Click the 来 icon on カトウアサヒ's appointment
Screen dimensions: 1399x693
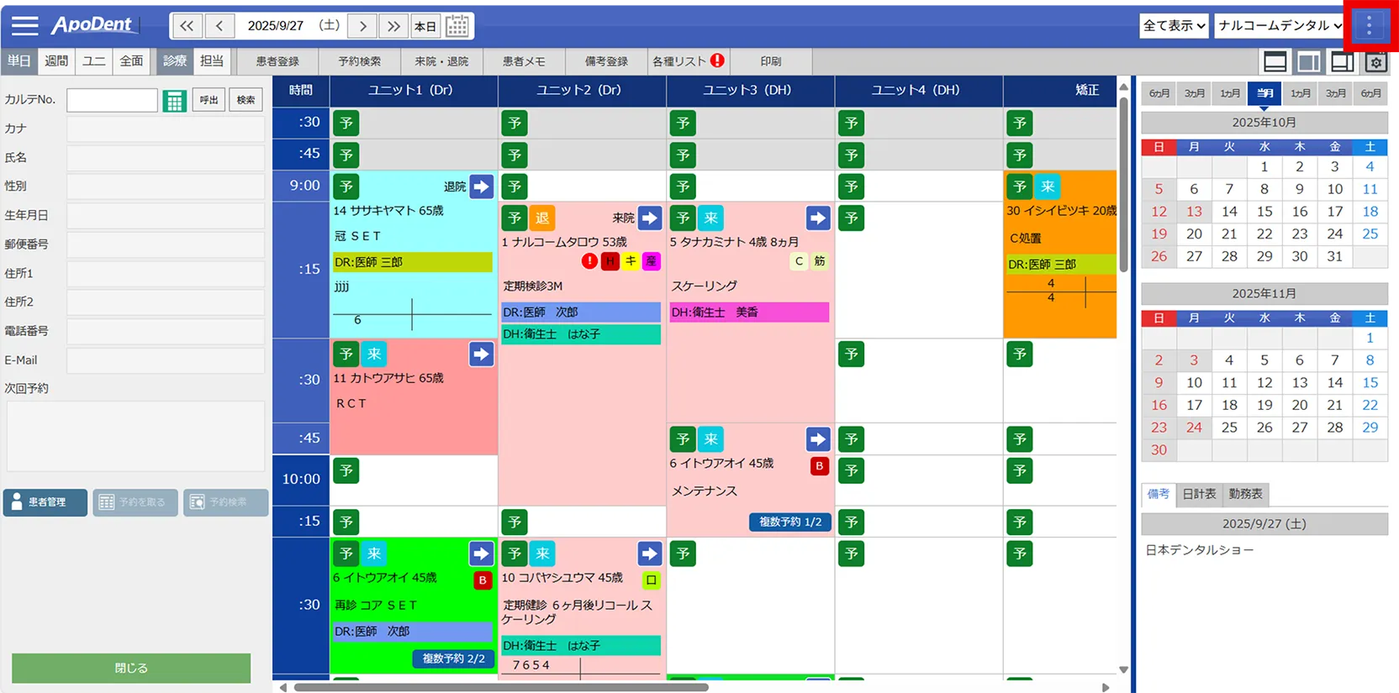[374, 354]
